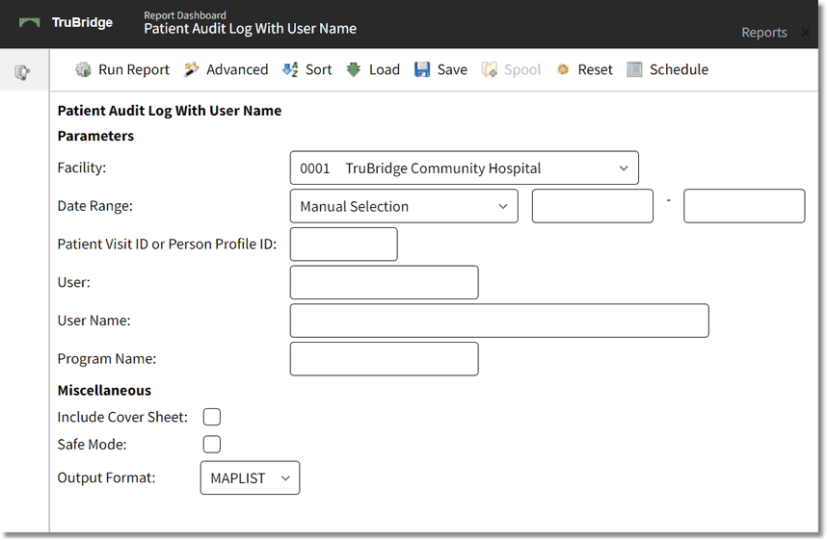Toggle the Safe Mode checkbox
This screenshot has width=827, height=541.
point(212,444)
